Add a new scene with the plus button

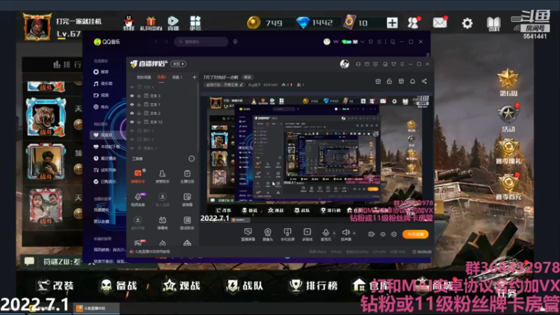pyautogui.click(x=195, y=77)
